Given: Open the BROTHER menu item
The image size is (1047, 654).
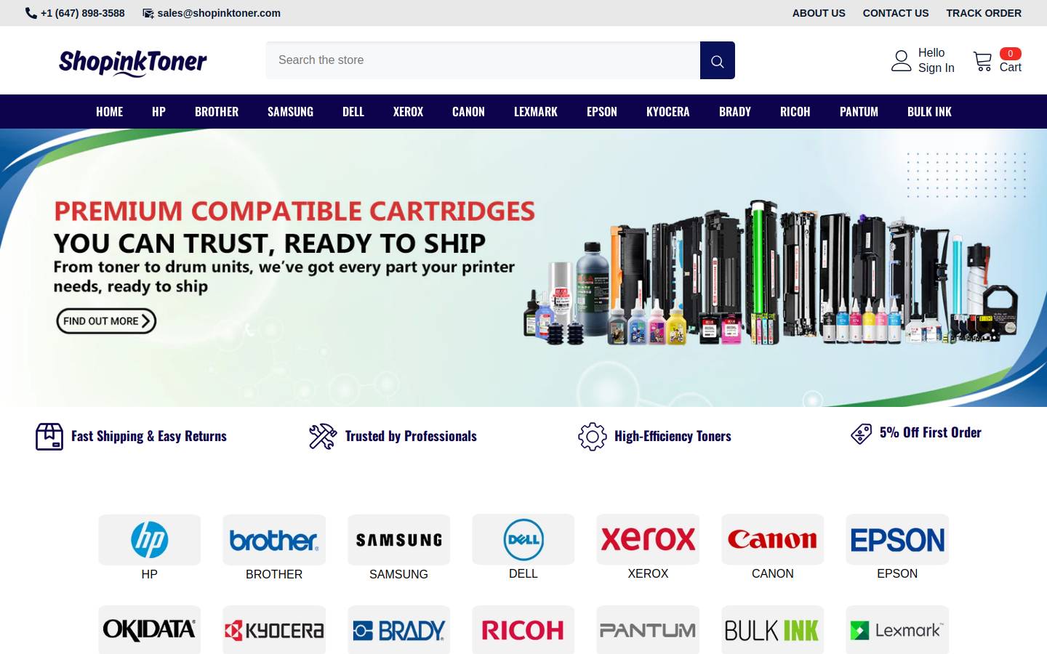Looking at the screenshot, I should pos(217,111).
